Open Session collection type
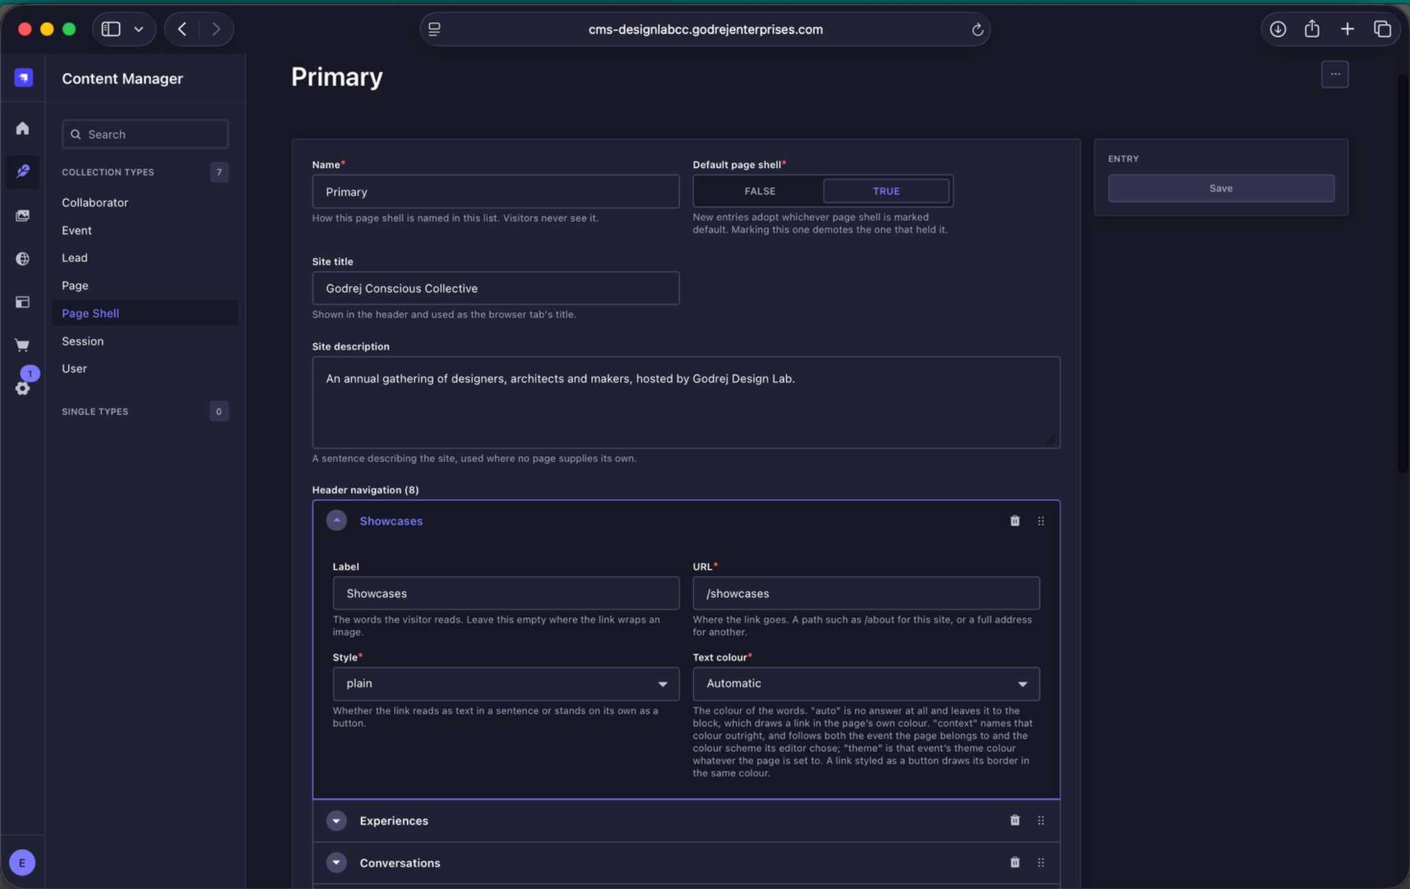This screenshot has height=889, width=1410. [83, 341]
